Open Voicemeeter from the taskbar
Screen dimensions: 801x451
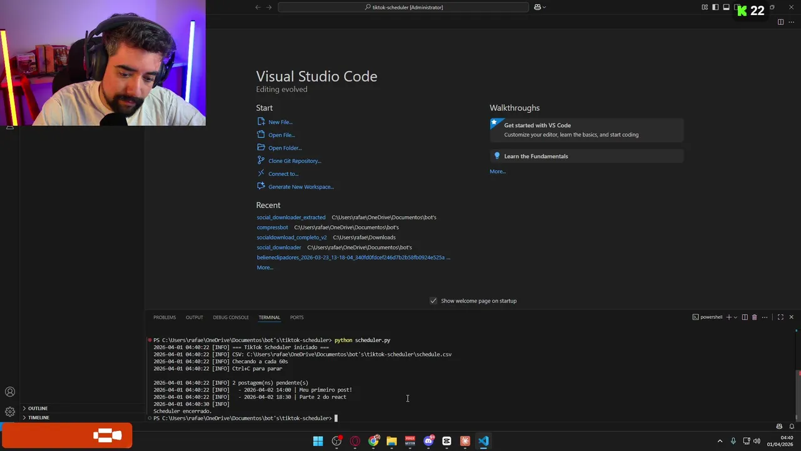click(x=410, y=441)
